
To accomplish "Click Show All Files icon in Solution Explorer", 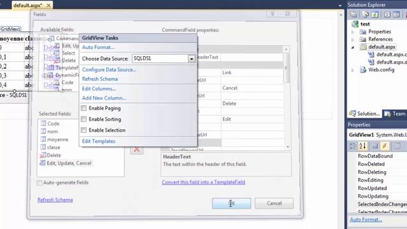I will 365,15.
